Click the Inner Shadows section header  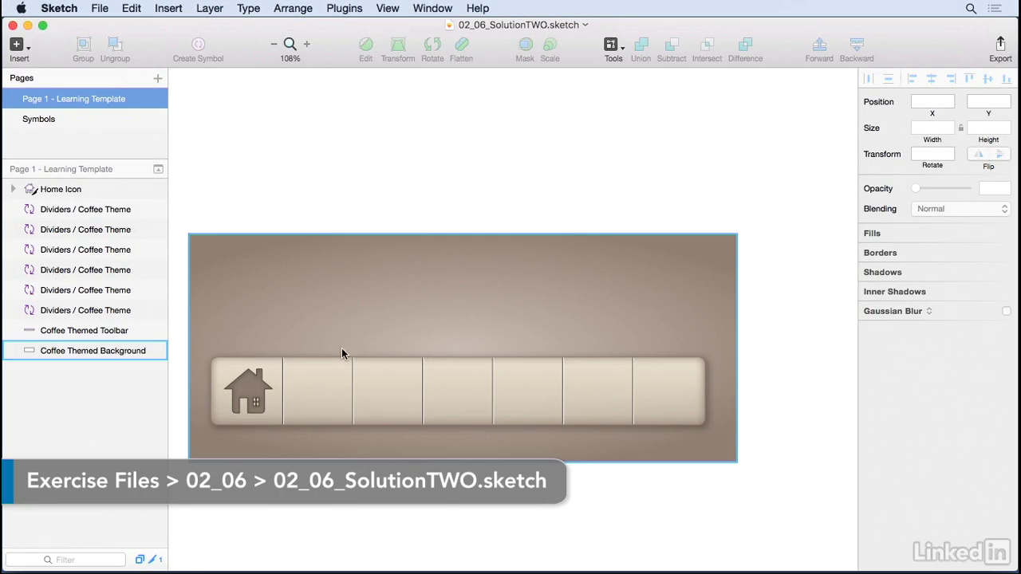click(x=894, y=292)
